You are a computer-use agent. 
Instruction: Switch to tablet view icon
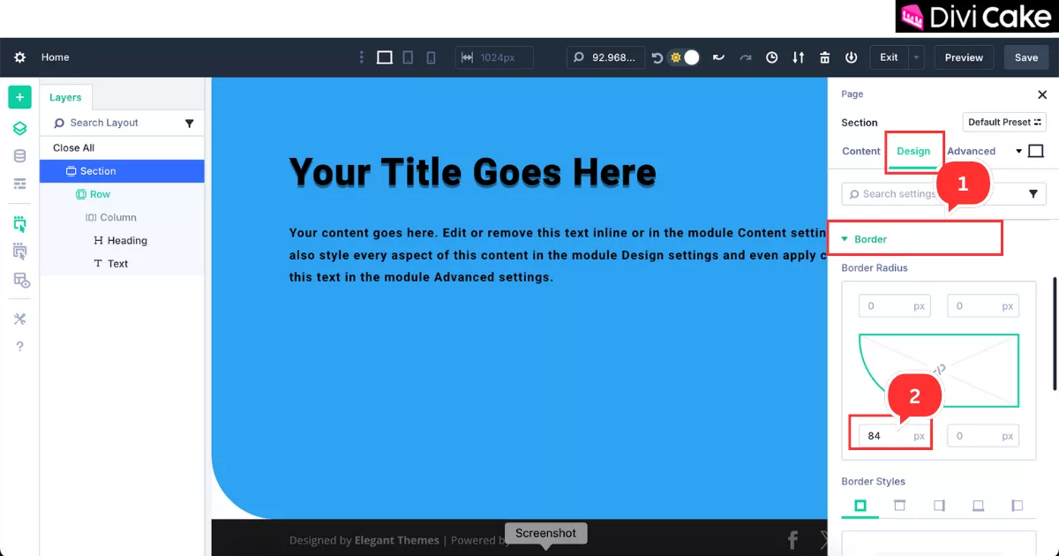[x=408, y=57]
